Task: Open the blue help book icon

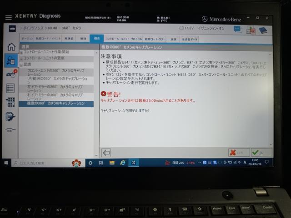Action: tap(263, 30)
